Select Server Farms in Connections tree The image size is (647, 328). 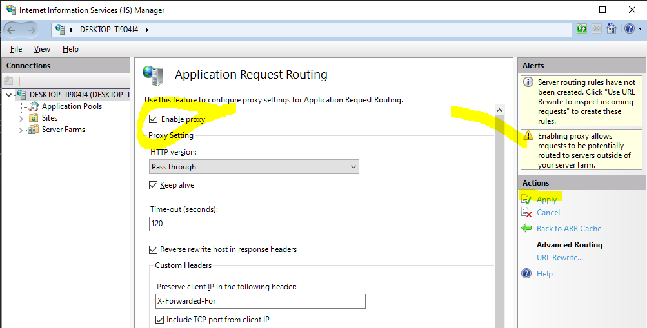[64, 130]
